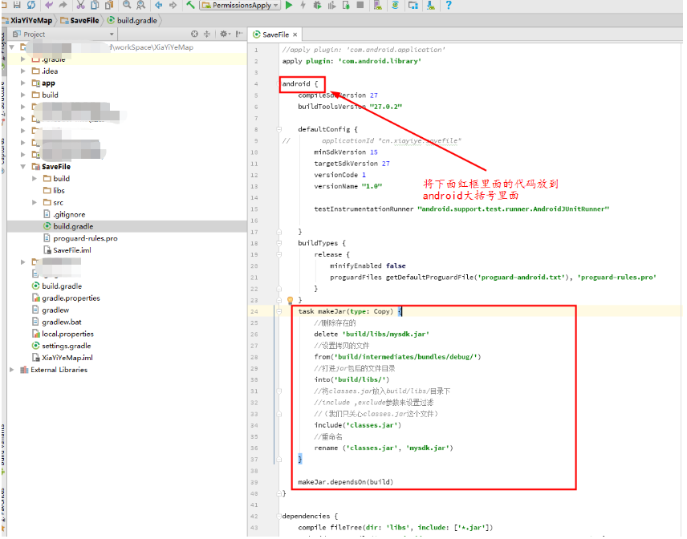This screenshot has height=539, width=687.
Task: Expand the External Libraries node
Action: [x=11, y=370]
